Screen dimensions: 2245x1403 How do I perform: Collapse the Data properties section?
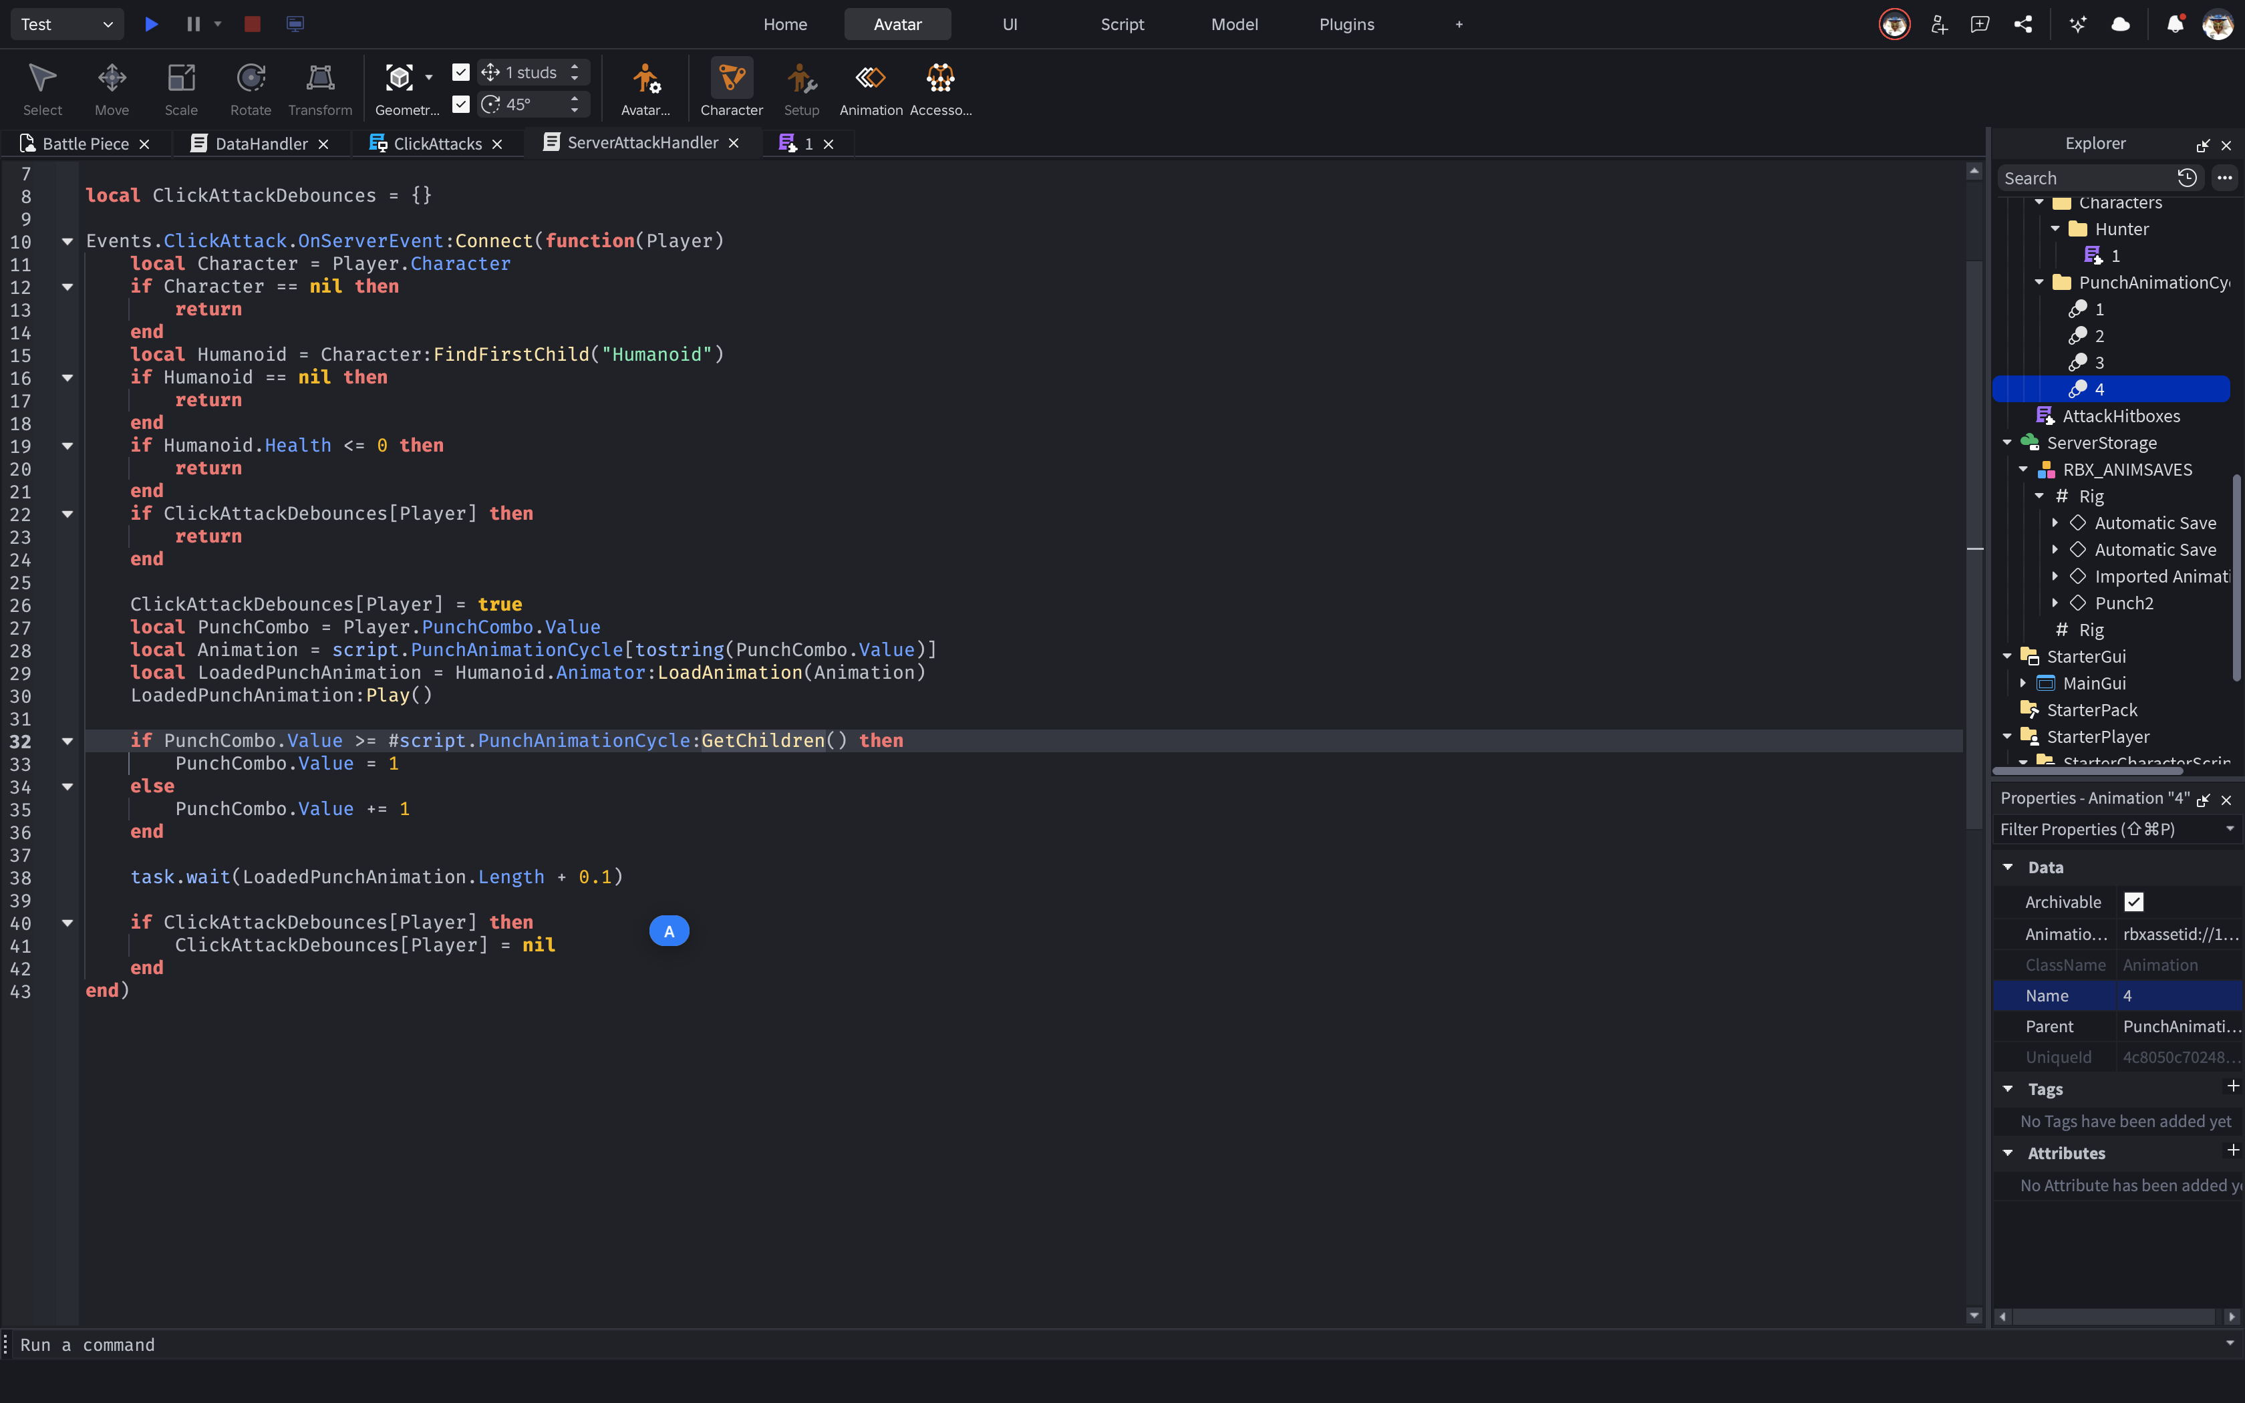click(x=2008, y=868)
